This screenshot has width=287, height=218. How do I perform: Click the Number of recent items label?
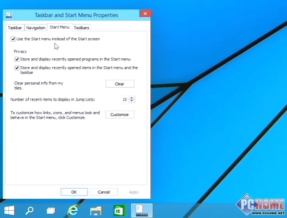click(x=53, y=100)
